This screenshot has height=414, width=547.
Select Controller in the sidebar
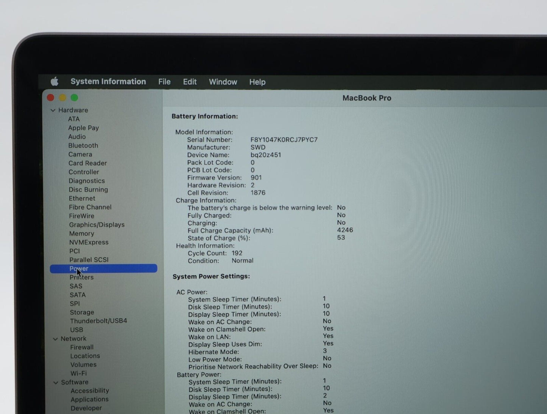(x=84, y=172)
